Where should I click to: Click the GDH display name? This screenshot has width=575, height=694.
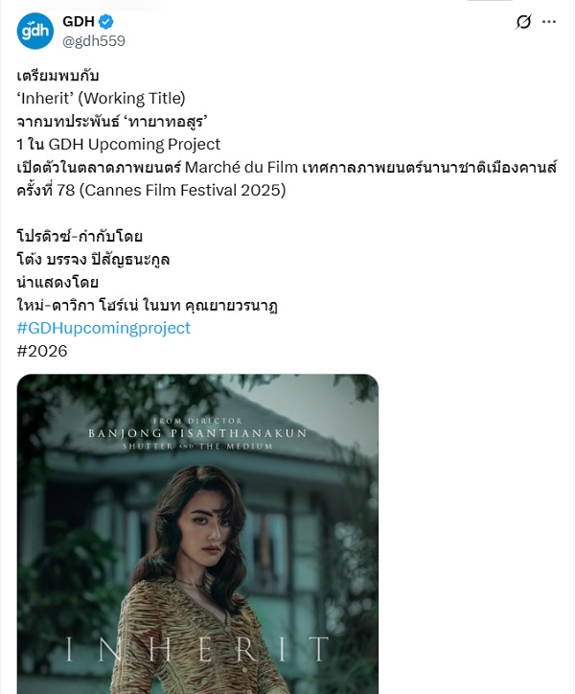pos(79,21)
